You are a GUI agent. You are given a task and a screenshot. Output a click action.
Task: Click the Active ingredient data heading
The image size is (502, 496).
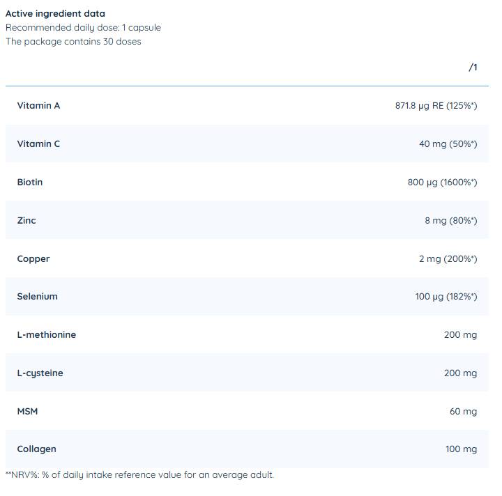[x=55, y=13]
